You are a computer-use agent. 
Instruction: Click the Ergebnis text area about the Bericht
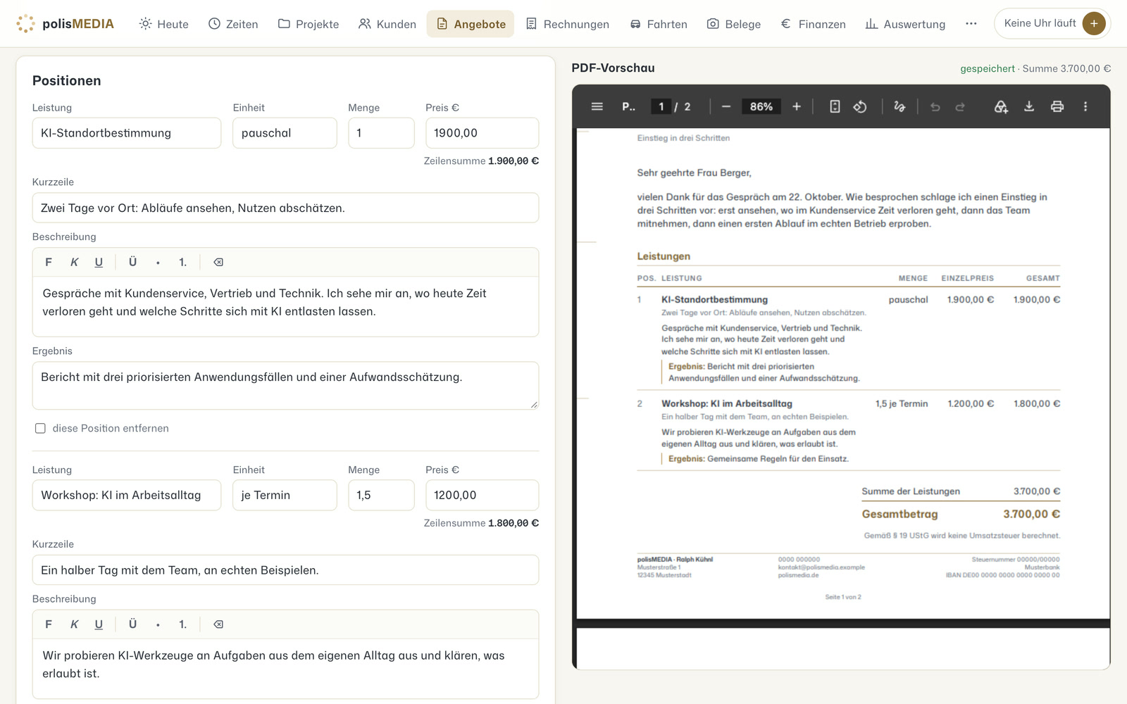click(x=285, y=386)
